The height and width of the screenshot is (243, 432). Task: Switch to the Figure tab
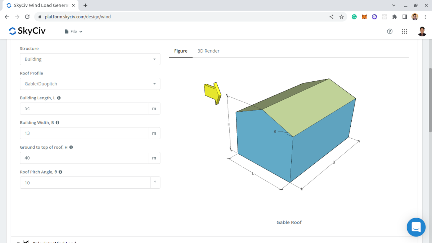click(x=181, y=51)
